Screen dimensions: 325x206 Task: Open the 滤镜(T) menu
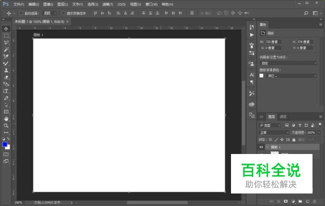point(107,4)
